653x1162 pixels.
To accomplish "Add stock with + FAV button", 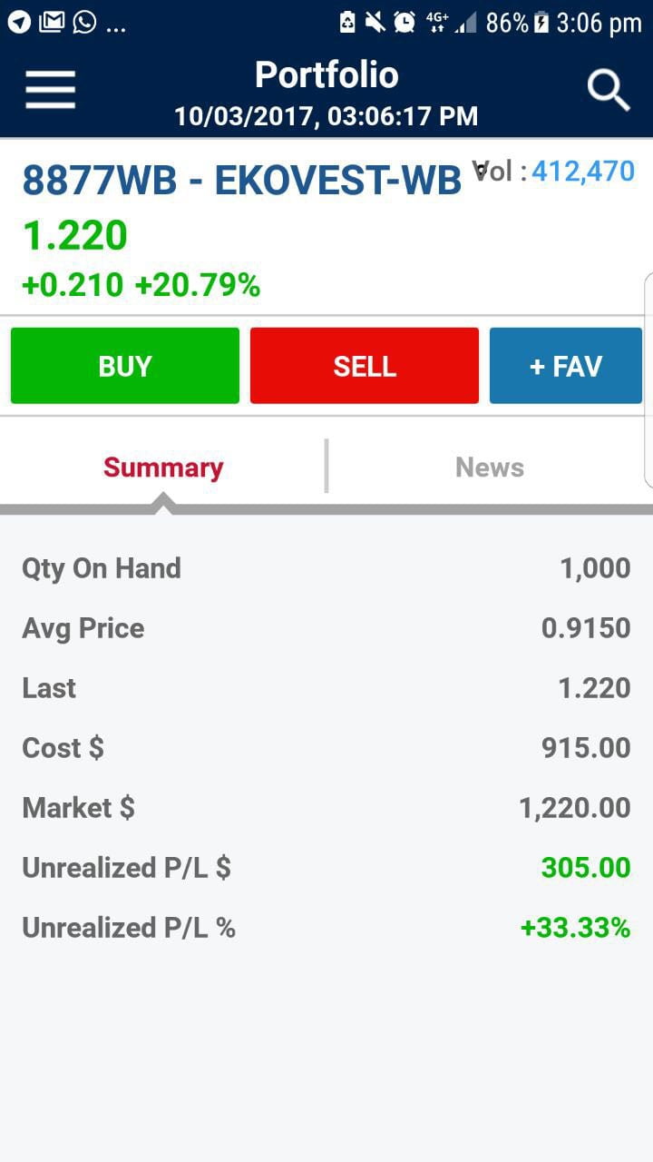I will click(565, 366).
